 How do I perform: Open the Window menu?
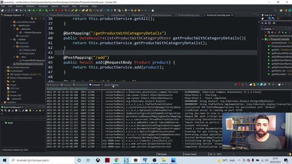tap(84, 6)
